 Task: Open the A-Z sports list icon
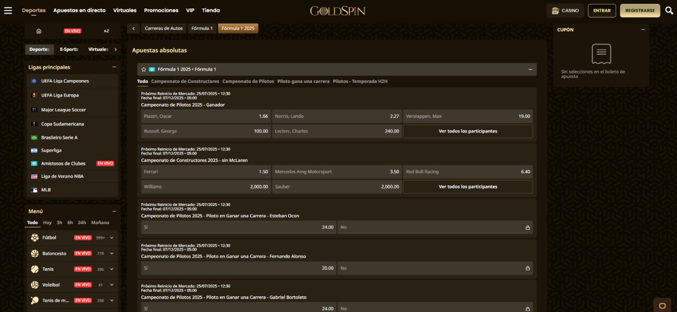106,31
